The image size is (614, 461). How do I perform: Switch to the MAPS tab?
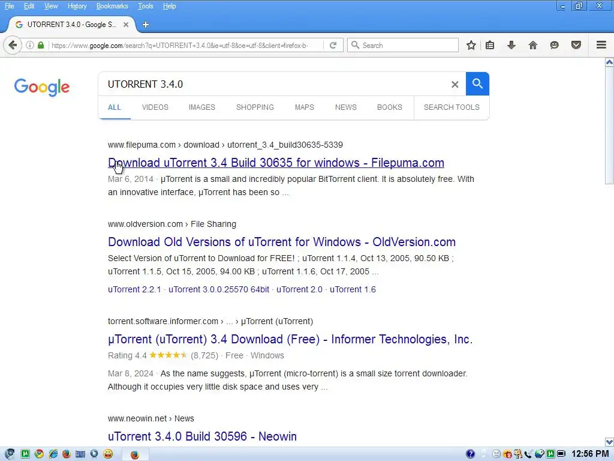(304, 107)
